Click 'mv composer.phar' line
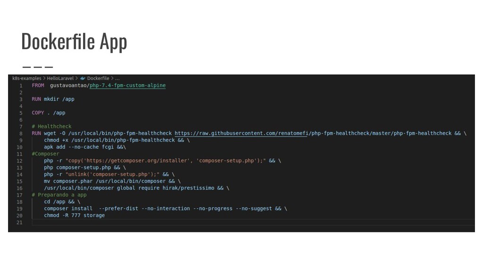The height and width of the screenshot is (271, 483). (x=112, y=181)
